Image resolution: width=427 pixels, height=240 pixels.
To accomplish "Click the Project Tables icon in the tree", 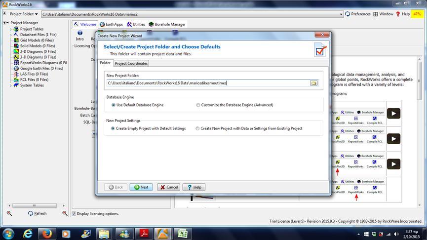I will 16,29.
